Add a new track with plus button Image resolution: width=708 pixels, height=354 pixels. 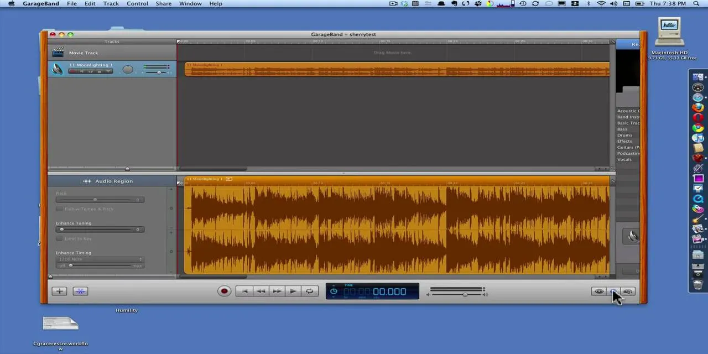click(59, 291)
